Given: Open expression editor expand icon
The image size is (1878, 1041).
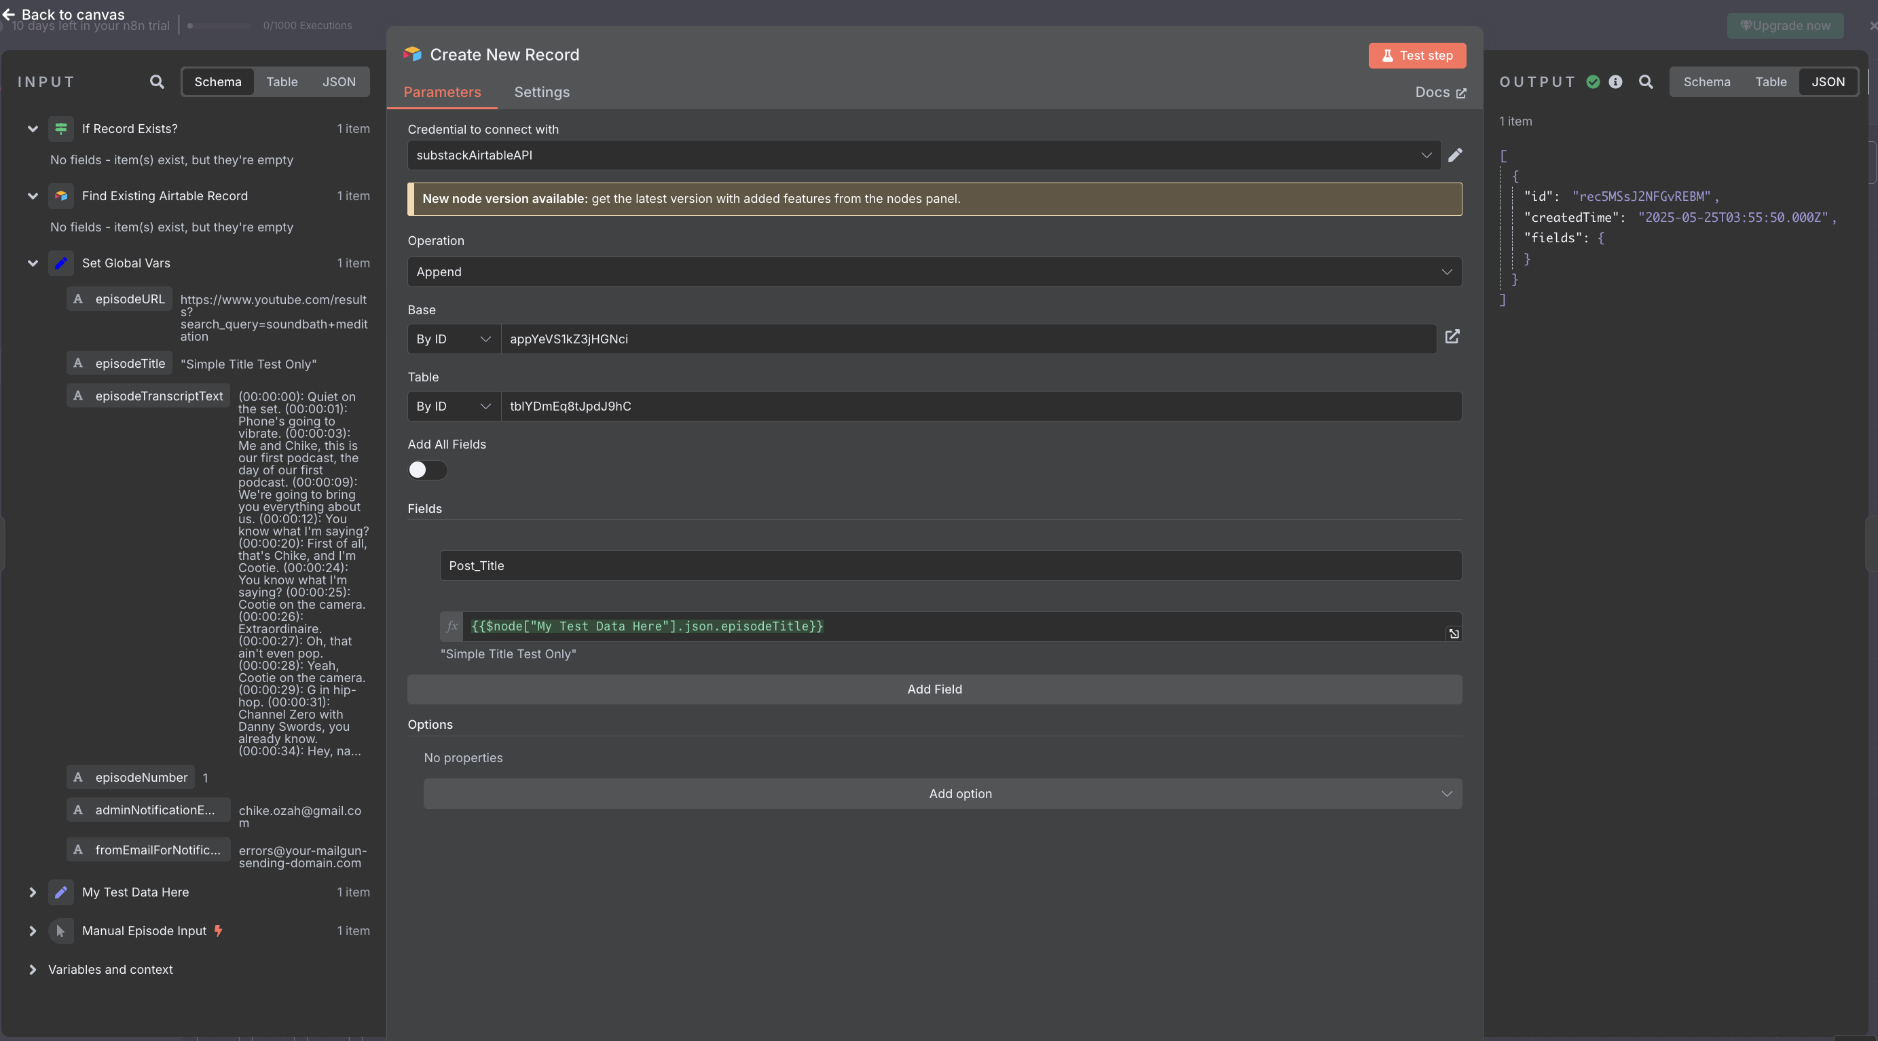Looking at the screenshot, I should pyautogui.click(x=1454, y=634).
